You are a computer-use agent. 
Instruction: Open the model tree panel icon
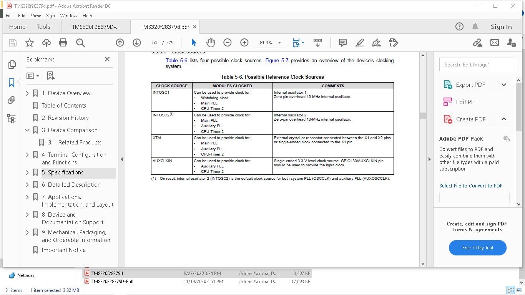(12, 118)
